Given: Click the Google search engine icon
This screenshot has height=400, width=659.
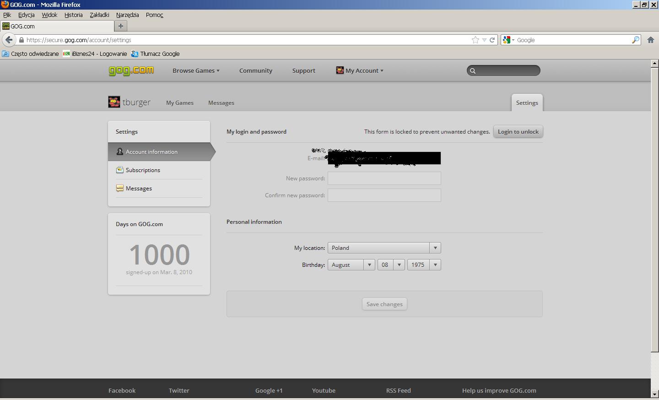Looking at the screenshot, I should (x=506, y=40).
